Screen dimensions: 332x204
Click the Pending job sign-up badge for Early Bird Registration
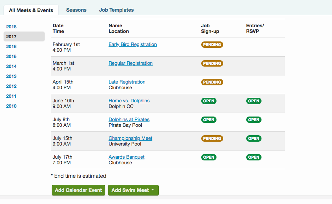(212, 45)
